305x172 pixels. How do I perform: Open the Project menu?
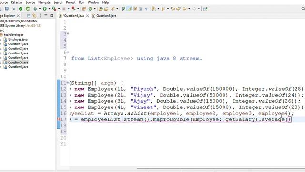71,2
